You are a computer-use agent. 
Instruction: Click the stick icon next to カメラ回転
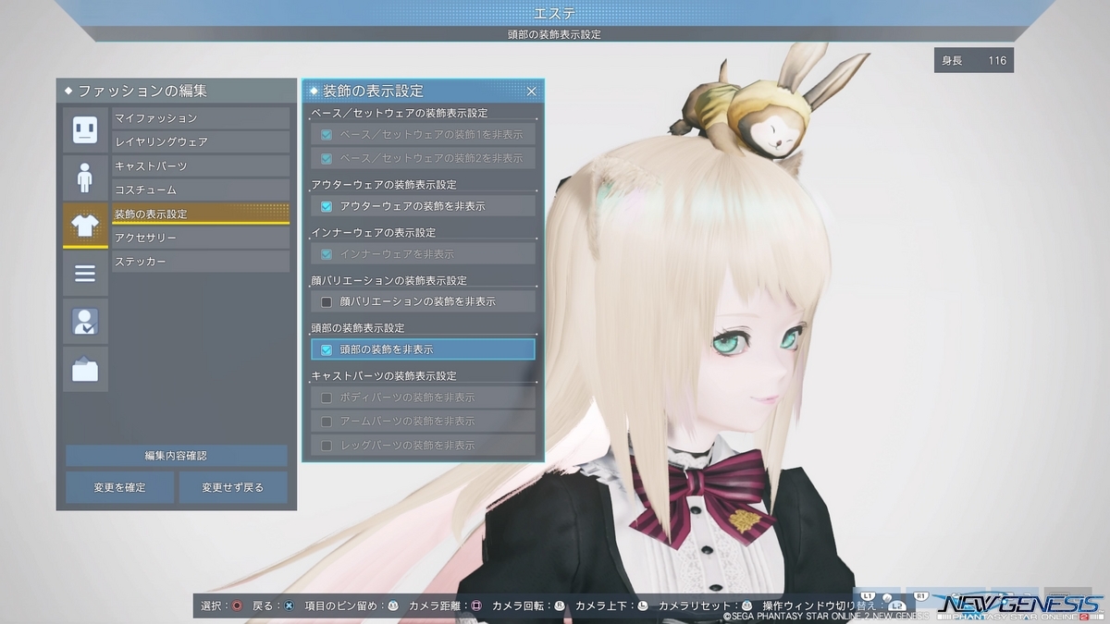560,606
